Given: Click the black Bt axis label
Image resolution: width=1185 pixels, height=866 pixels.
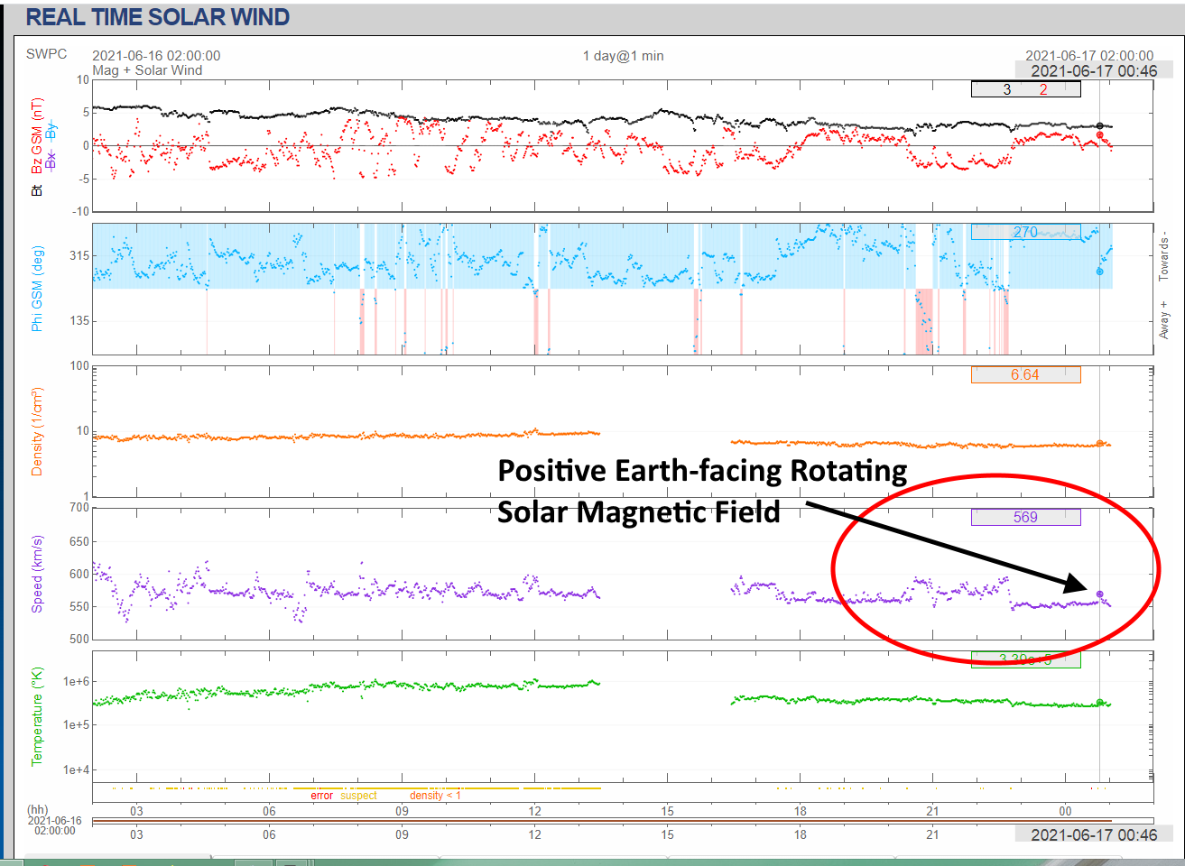Looking at the screenshot, I should [x=36, y=190].
